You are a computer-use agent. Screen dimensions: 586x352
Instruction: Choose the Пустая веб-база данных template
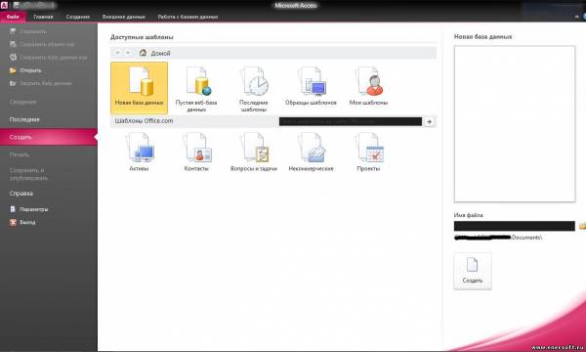click(196, 89)
